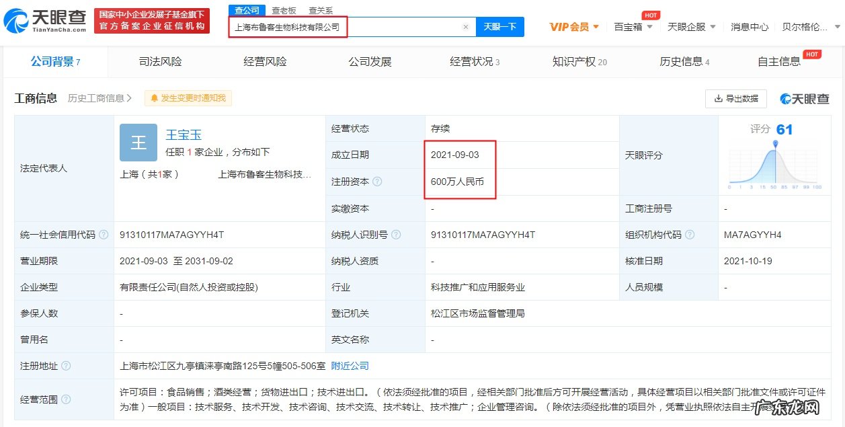Clear the search box with the × icon
Image resolution: width=845 pixels, height=427 pixels.
pyautogui.click(x=466, y=26)
